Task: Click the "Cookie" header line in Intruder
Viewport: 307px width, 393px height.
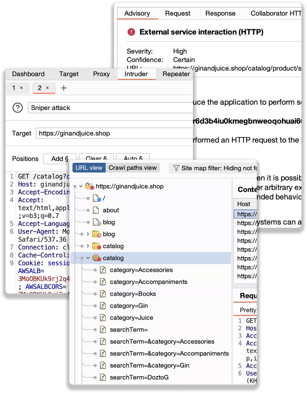Action: 44,263
